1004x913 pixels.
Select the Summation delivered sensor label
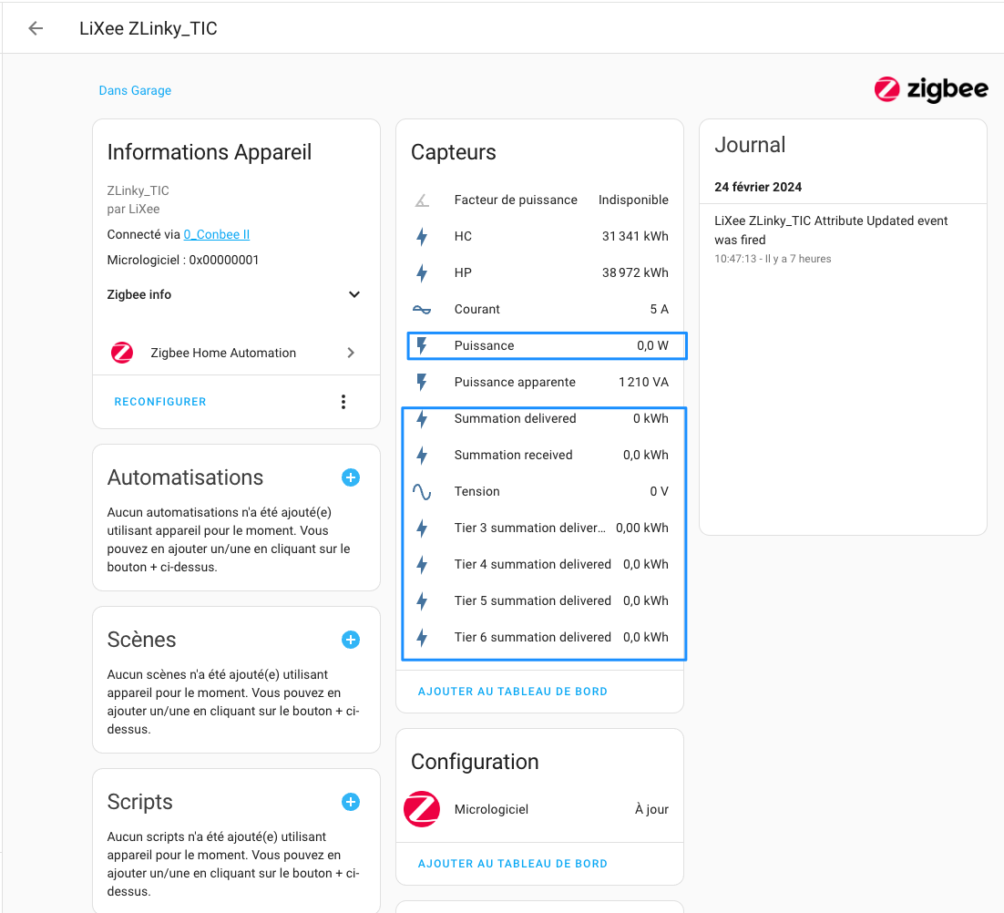(516, 419)
